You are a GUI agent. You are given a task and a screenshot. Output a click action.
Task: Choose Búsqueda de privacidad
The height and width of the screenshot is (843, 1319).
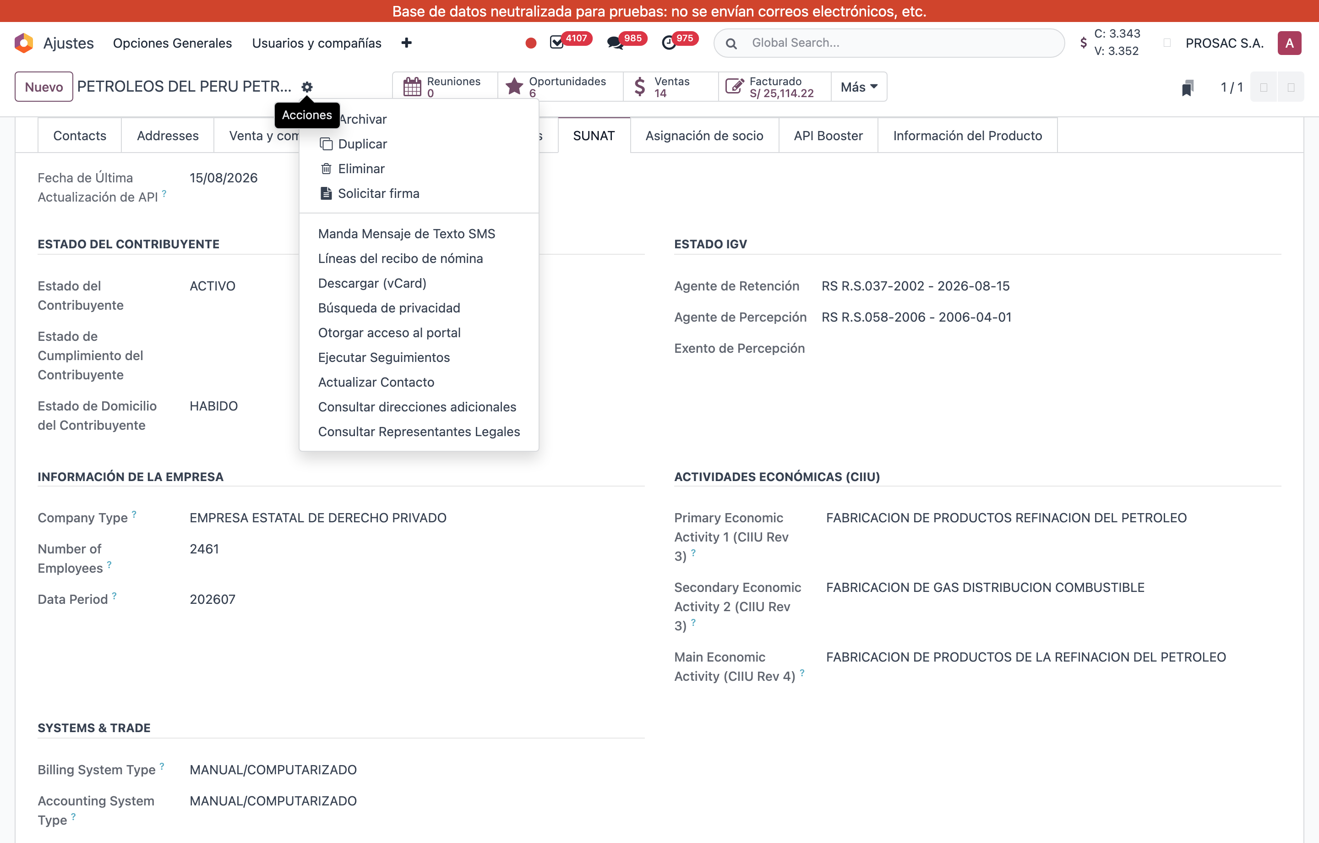(419, 307)
